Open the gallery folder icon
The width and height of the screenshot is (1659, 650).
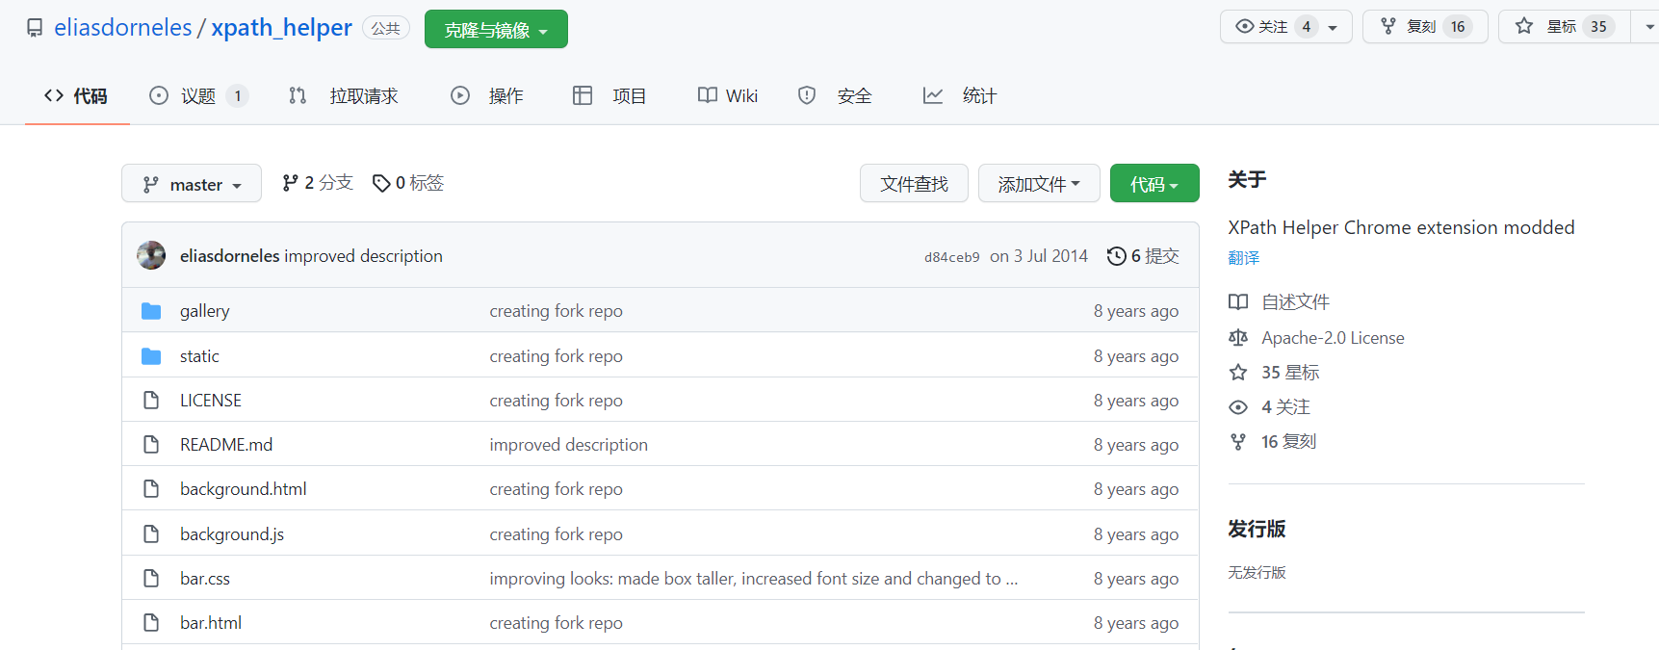tap(151, 311)
